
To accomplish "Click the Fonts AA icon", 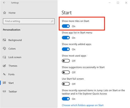I will (x=4, y=74).
